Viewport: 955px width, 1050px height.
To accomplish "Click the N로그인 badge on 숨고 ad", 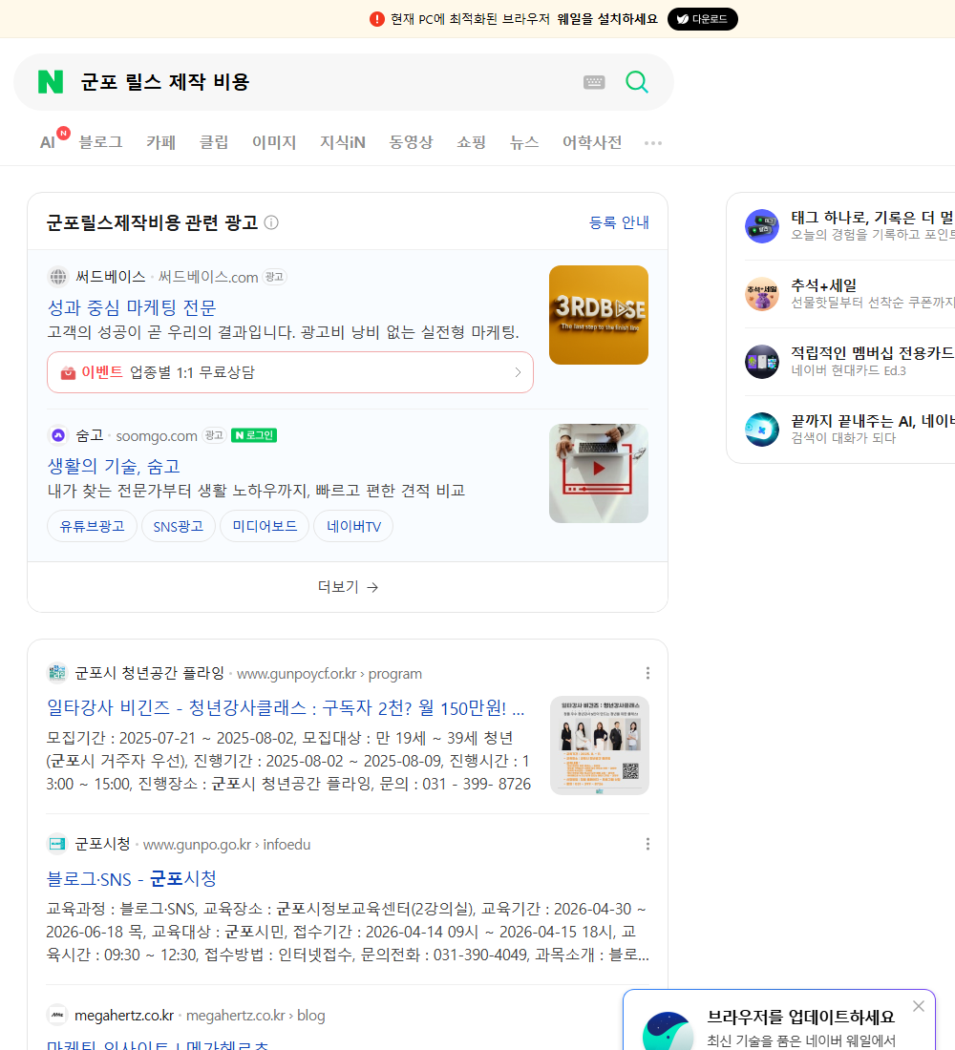I will tap(254, 435).
